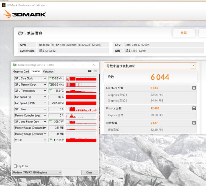This screenshot has height=186, width=206.
Task: Click the GUI version 1.5.915.0 64 field
Action: click(x=163, y=51)
